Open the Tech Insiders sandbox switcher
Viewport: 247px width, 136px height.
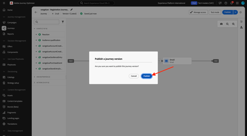click(x=206, y=3)
